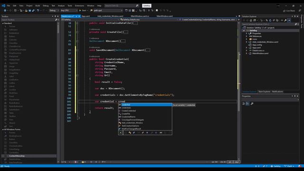Click the Undo toolbar icon
This screenshot has height=171, width=304.
pyautogui.click(x=38, y=10)
